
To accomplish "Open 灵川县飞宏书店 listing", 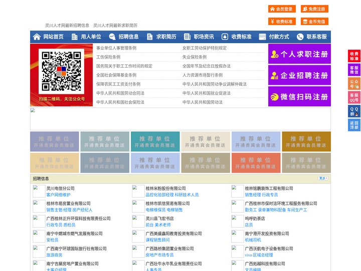I will click(x=159, y=218).
